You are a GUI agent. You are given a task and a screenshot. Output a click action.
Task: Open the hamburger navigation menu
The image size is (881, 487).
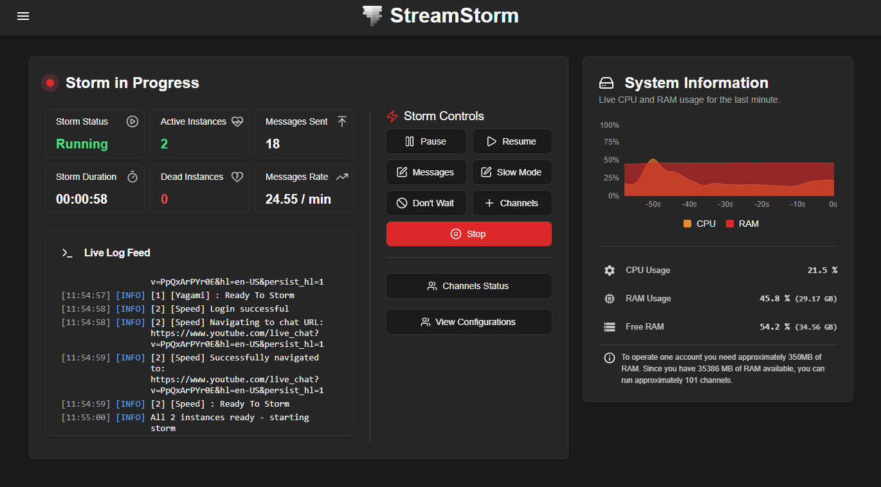click(x=23, y=16)
